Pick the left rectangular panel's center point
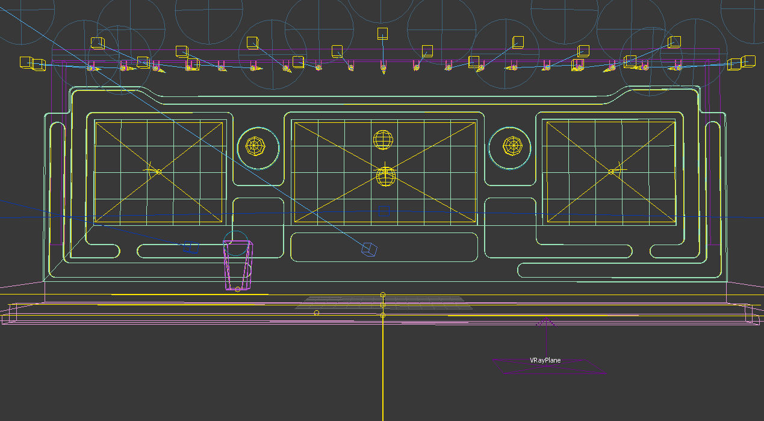Image resolution: width=764 pixels, height=421 pixels. (158, 172)
